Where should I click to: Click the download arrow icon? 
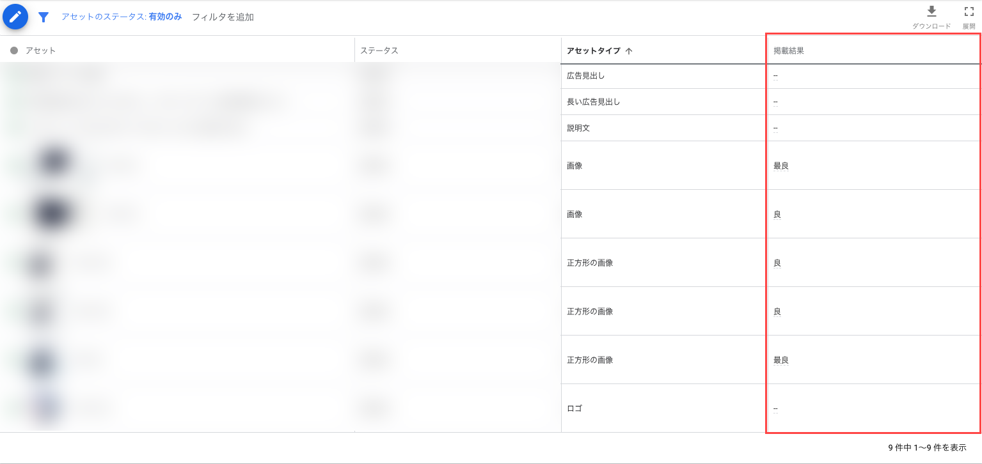point(931,12)
